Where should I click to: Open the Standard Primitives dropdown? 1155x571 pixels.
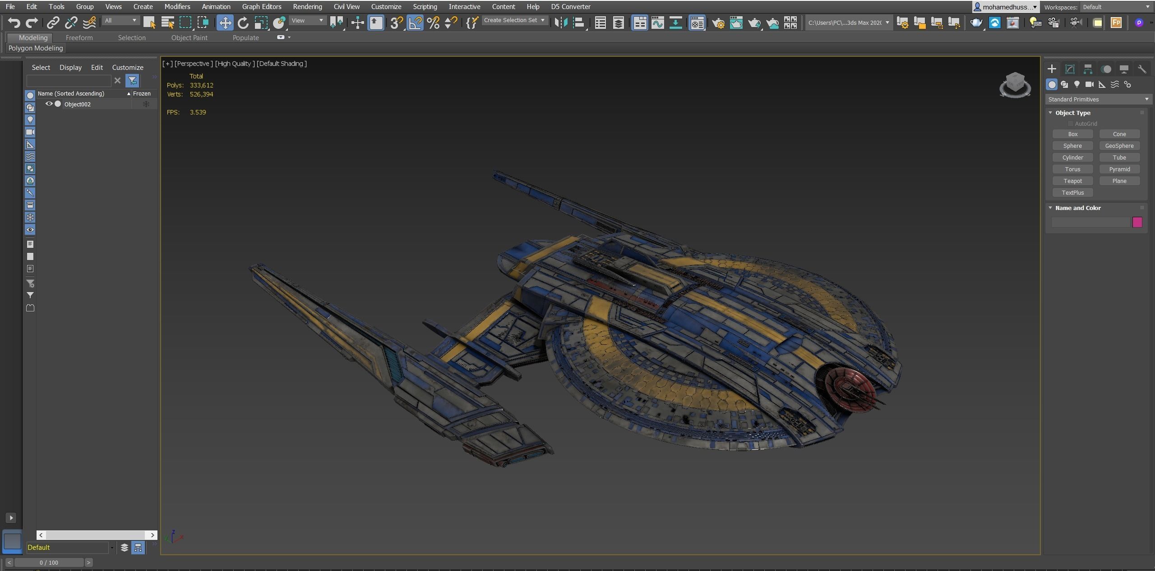click(x=1098, y=99)
